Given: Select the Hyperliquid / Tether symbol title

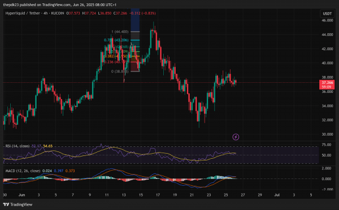Looking at the screenshot, I should tap(23, 13).
